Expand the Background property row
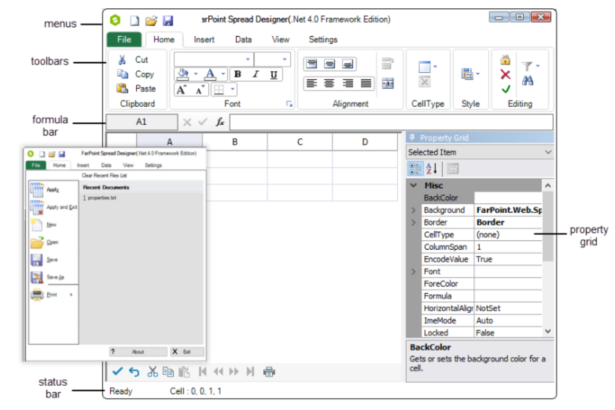Image resolution: width=615 pixels, height=410 pixels. pyautogui.click(x=413, y=210)
